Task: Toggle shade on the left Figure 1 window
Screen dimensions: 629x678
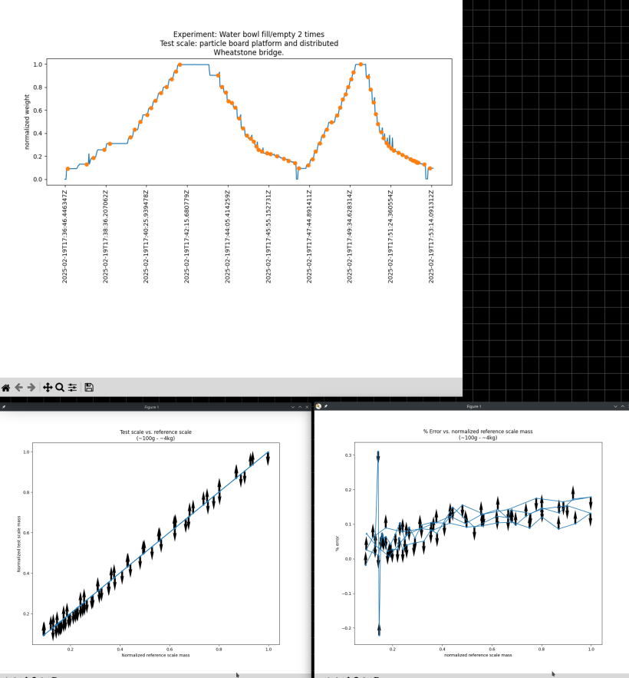Action: coord(300,406)
